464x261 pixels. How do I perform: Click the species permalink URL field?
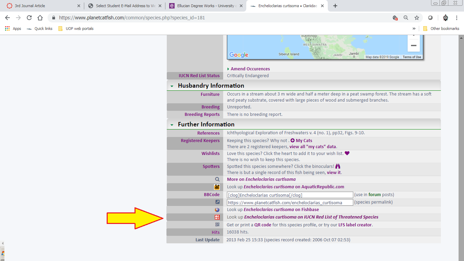pos(290,203)
